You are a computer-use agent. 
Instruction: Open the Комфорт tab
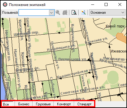(x=64, y=104)
